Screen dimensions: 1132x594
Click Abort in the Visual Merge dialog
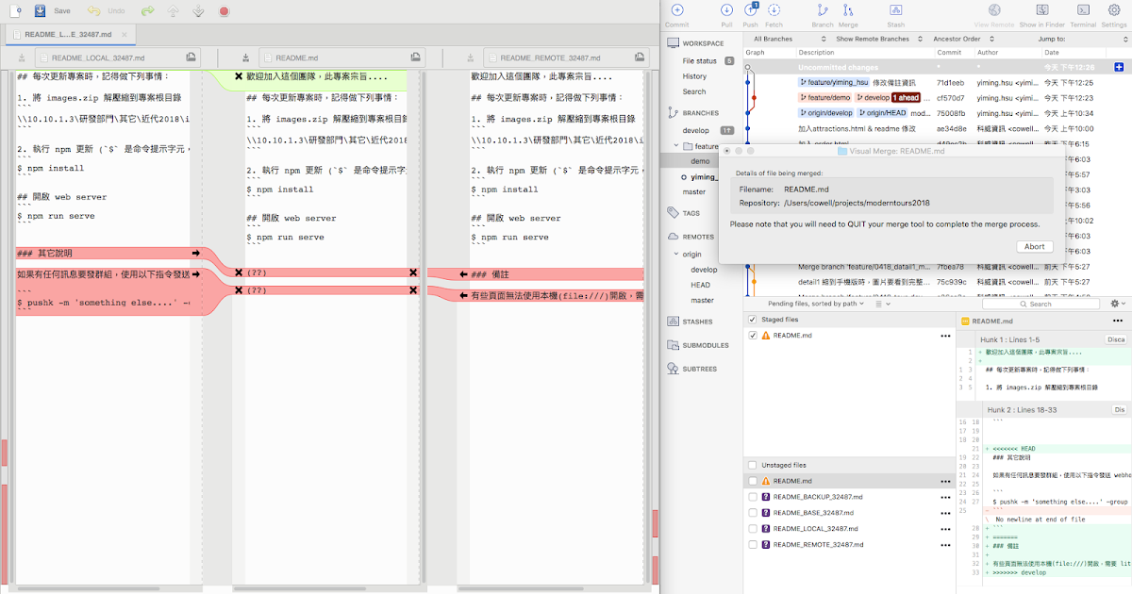tap(1035, 246)
